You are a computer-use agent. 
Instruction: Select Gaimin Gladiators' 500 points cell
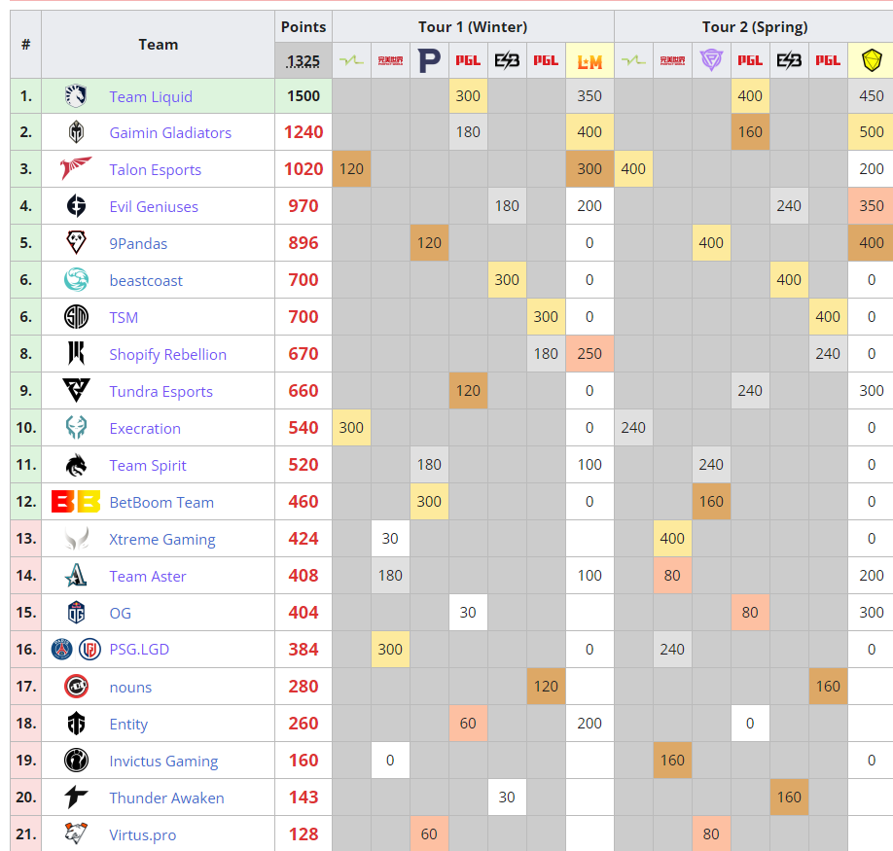tap(872, 132)
